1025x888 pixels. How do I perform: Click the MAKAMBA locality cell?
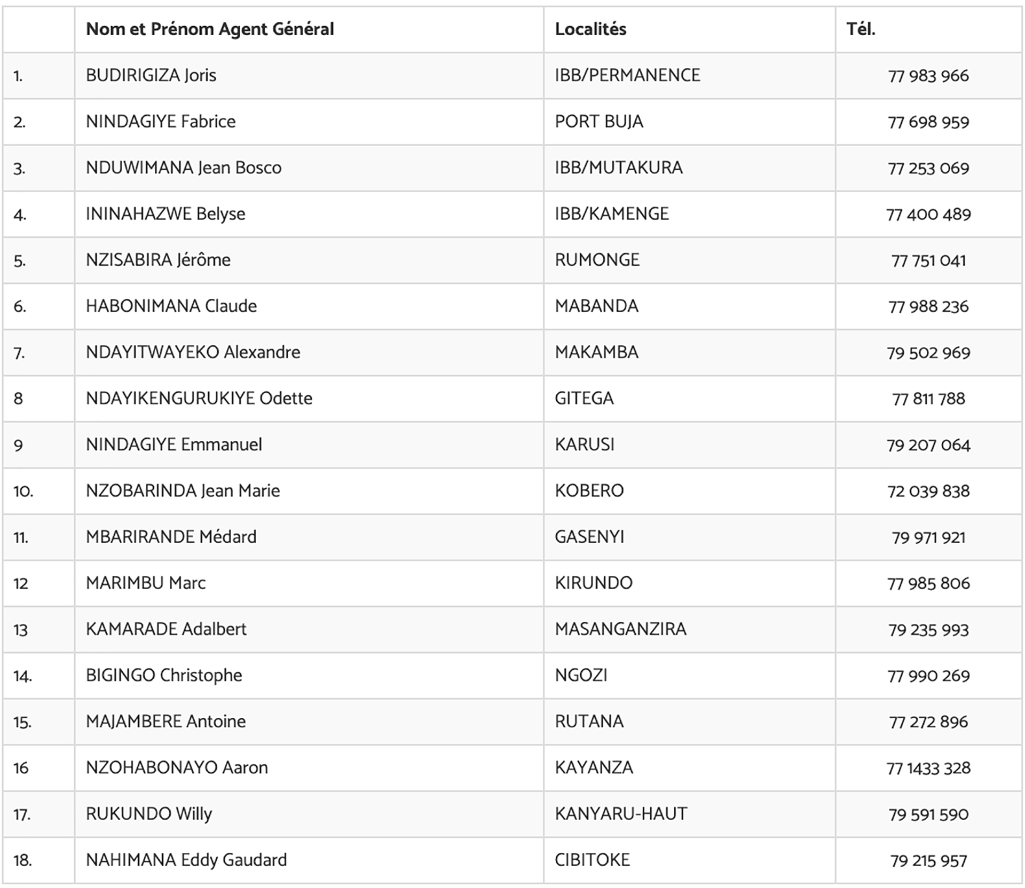click(x=596, y=352)
